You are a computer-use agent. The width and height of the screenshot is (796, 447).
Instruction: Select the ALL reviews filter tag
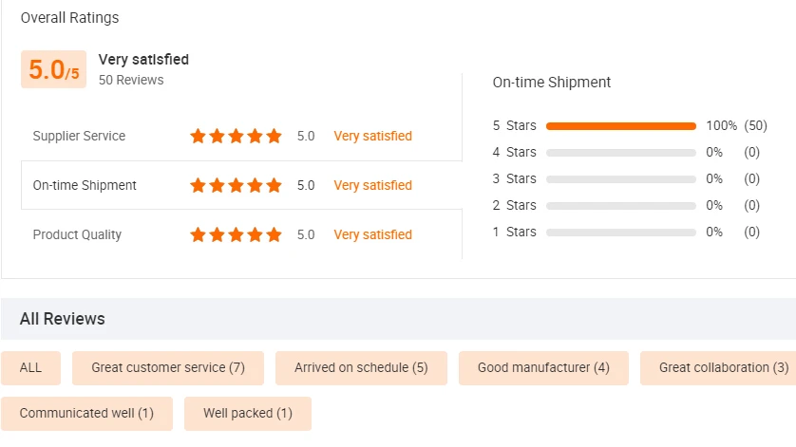tap(30, 367)
